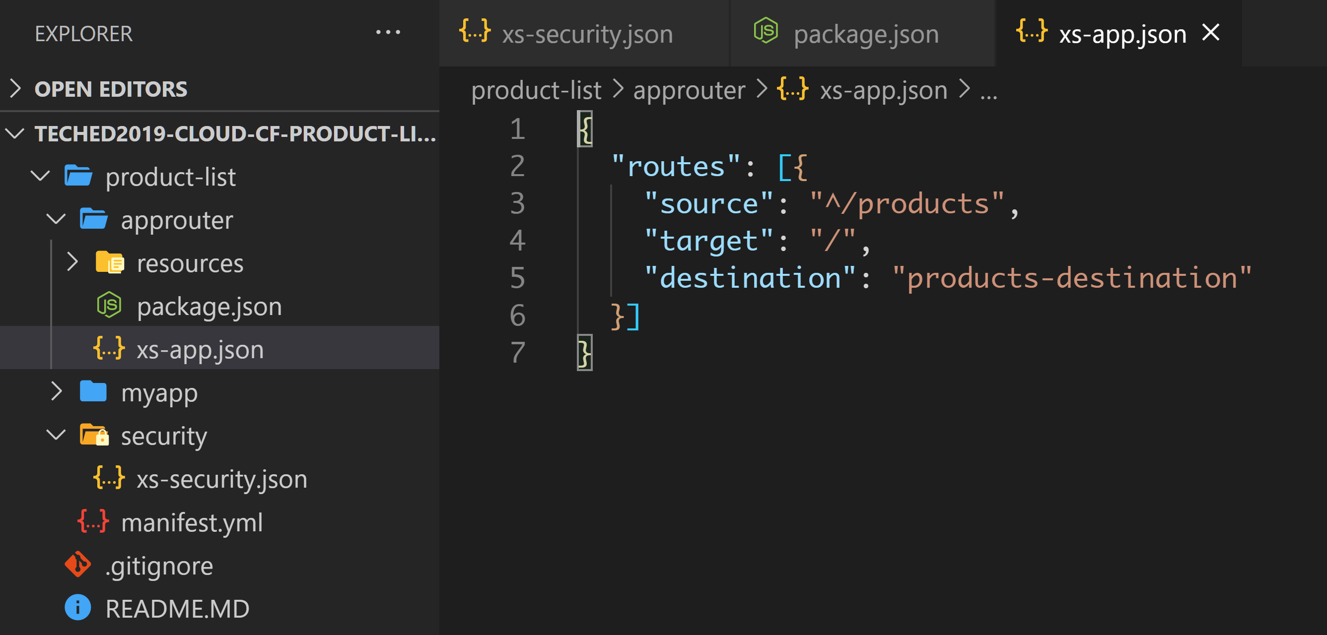Screen dimensions: 1327x635
Task: Expand the myapp folder chevron
Action: point(56,391)
